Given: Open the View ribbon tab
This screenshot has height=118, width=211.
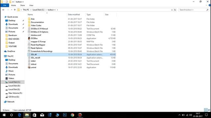Looking at the screenshot, I should click(x=31, y=5).
